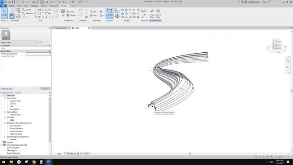The height and width of the screenshot is (165, 293).
Task: Switch to the Manage ribbon tab
Action: 34,6
